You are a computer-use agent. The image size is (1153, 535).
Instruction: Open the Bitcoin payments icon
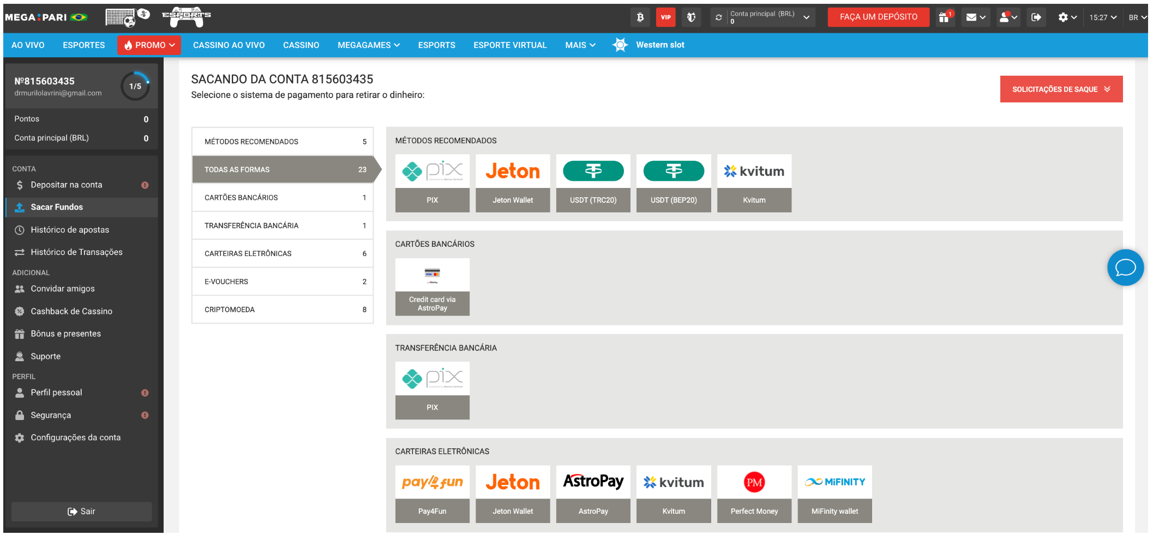point(640,17)
